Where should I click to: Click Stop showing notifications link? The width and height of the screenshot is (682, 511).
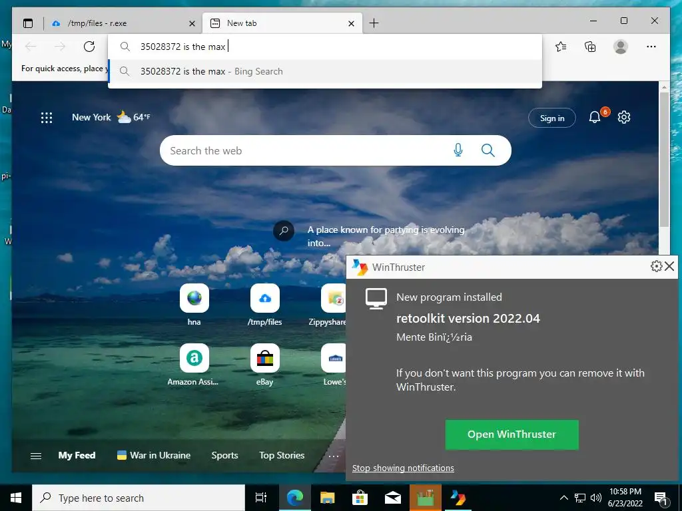[x=403, y=468]
